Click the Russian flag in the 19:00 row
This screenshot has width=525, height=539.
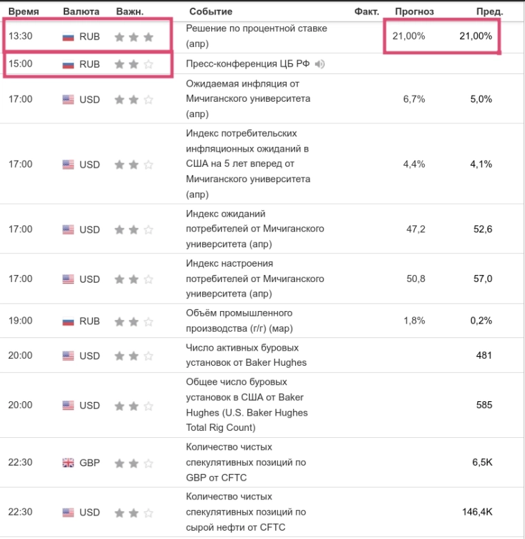point(68,321)
